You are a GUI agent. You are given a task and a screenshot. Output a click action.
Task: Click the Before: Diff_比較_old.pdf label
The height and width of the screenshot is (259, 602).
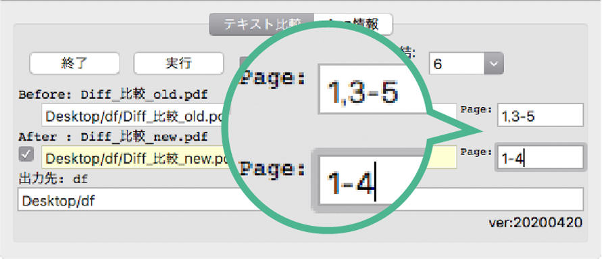pyautogui.click(x=114, y=95)
